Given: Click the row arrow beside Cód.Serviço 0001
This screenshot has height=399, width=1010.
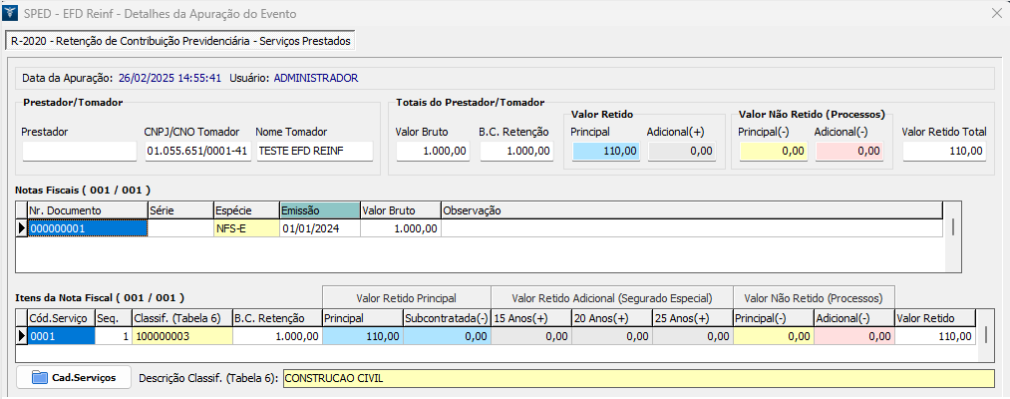Looking at the screenshot, I should (x=22, y=337).
